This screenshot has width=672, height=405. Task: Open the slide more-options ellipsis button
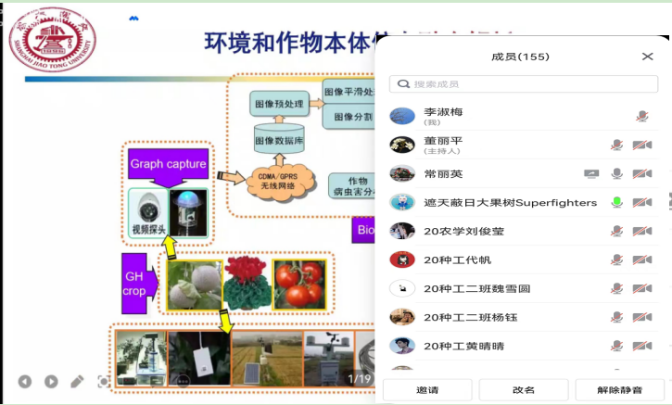tap(183, 380)
